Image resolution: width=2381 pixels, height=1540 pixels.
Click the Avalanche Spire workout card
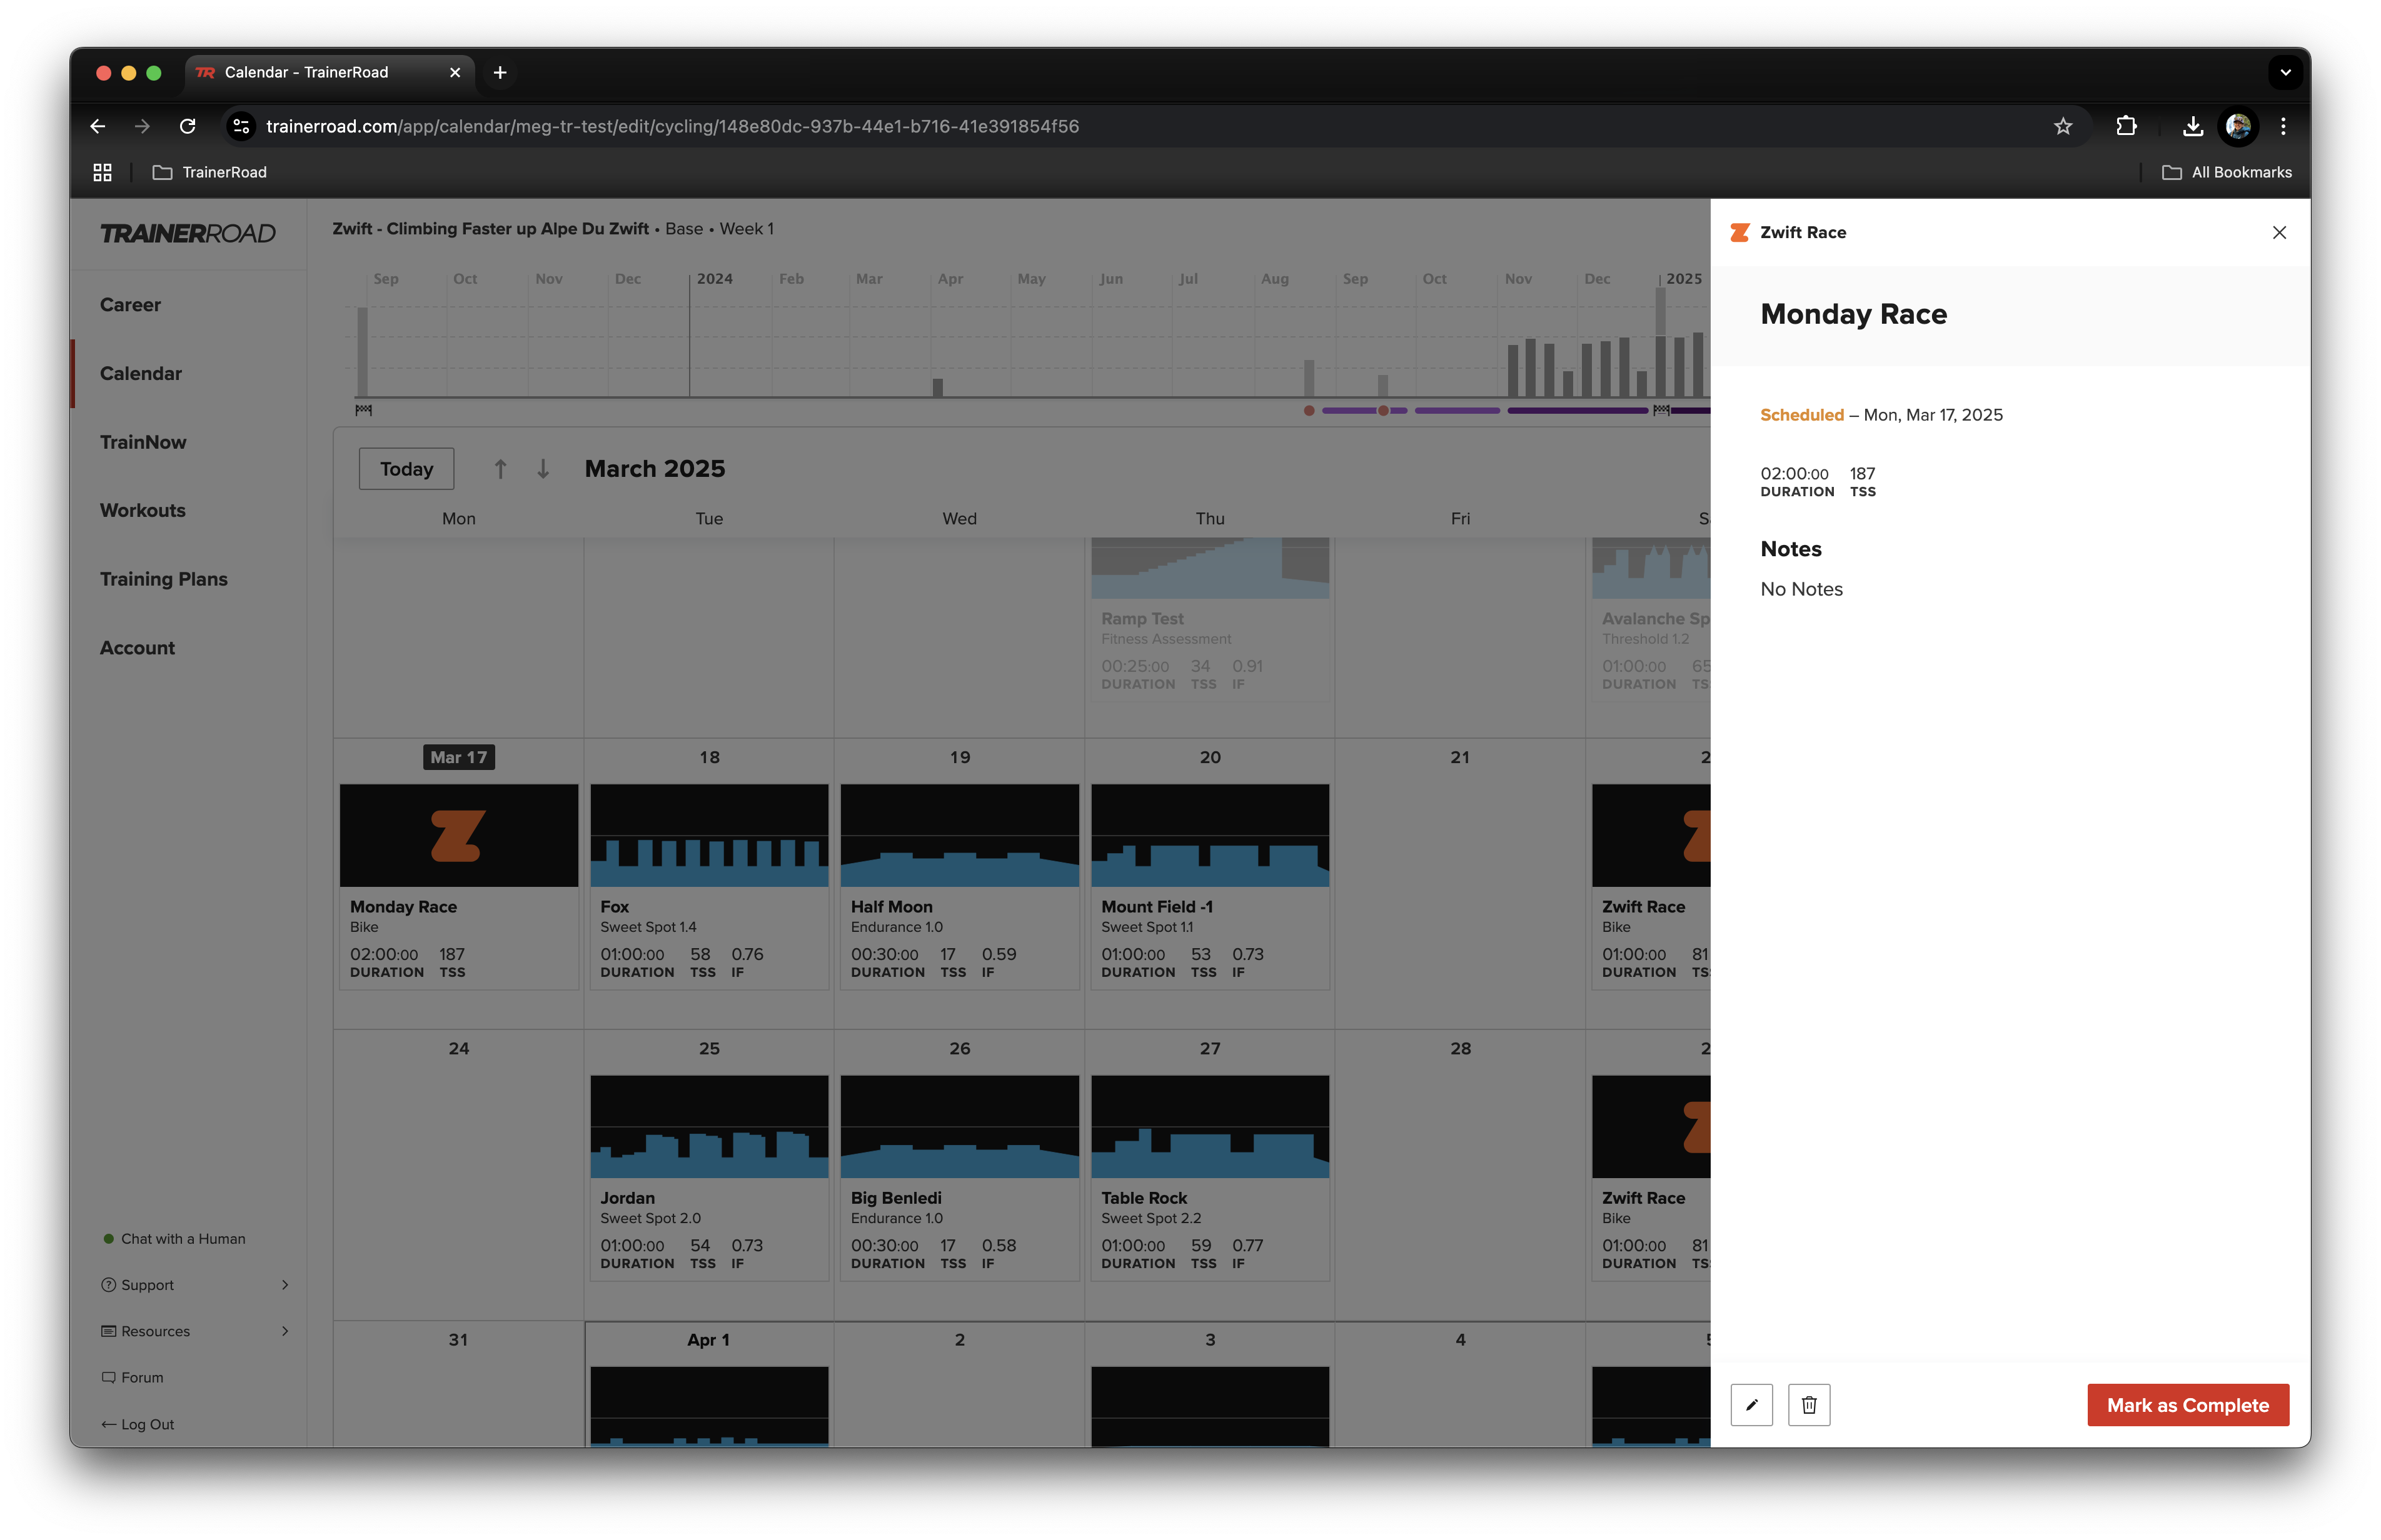point(1651,619)
